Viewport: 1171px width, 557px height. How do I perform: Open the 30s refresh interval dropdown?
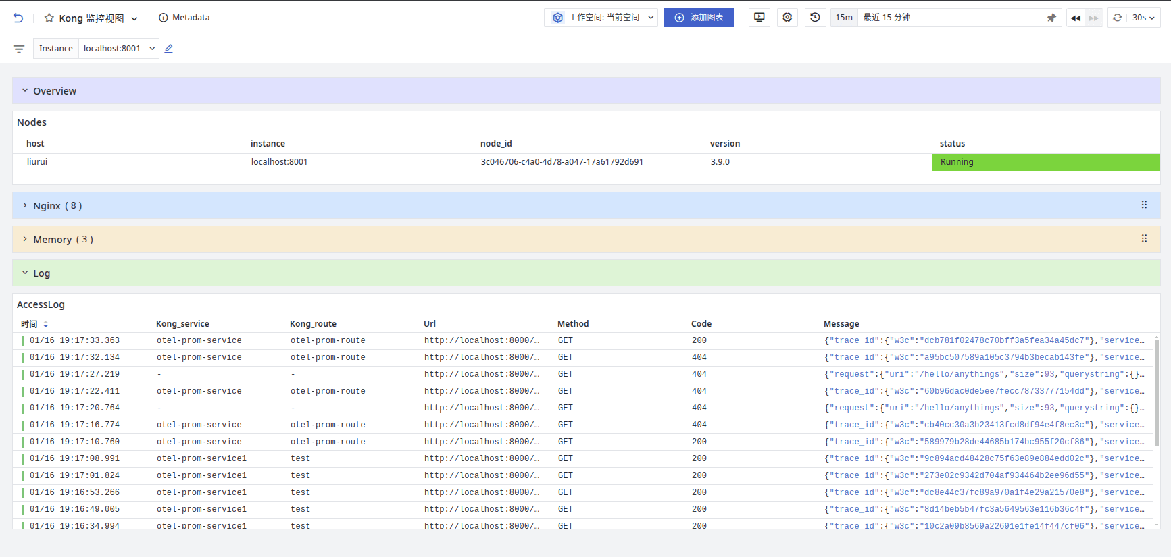[1143, 18]
